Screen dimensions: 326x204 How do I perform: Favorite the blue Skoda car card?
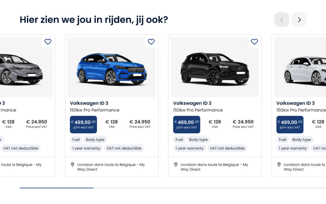[151, 42]
